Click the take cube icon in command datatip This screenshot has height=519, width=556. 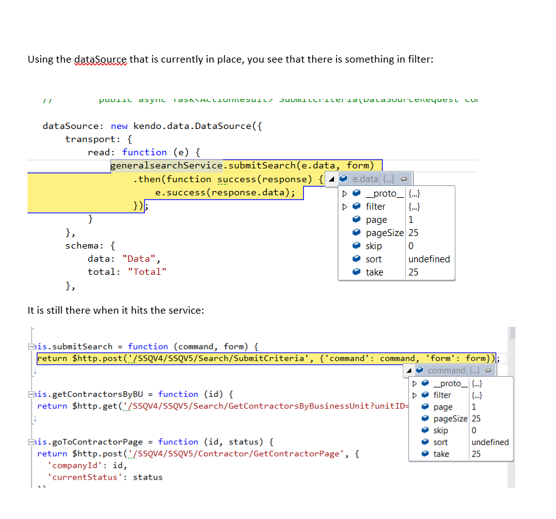[425, 453]
